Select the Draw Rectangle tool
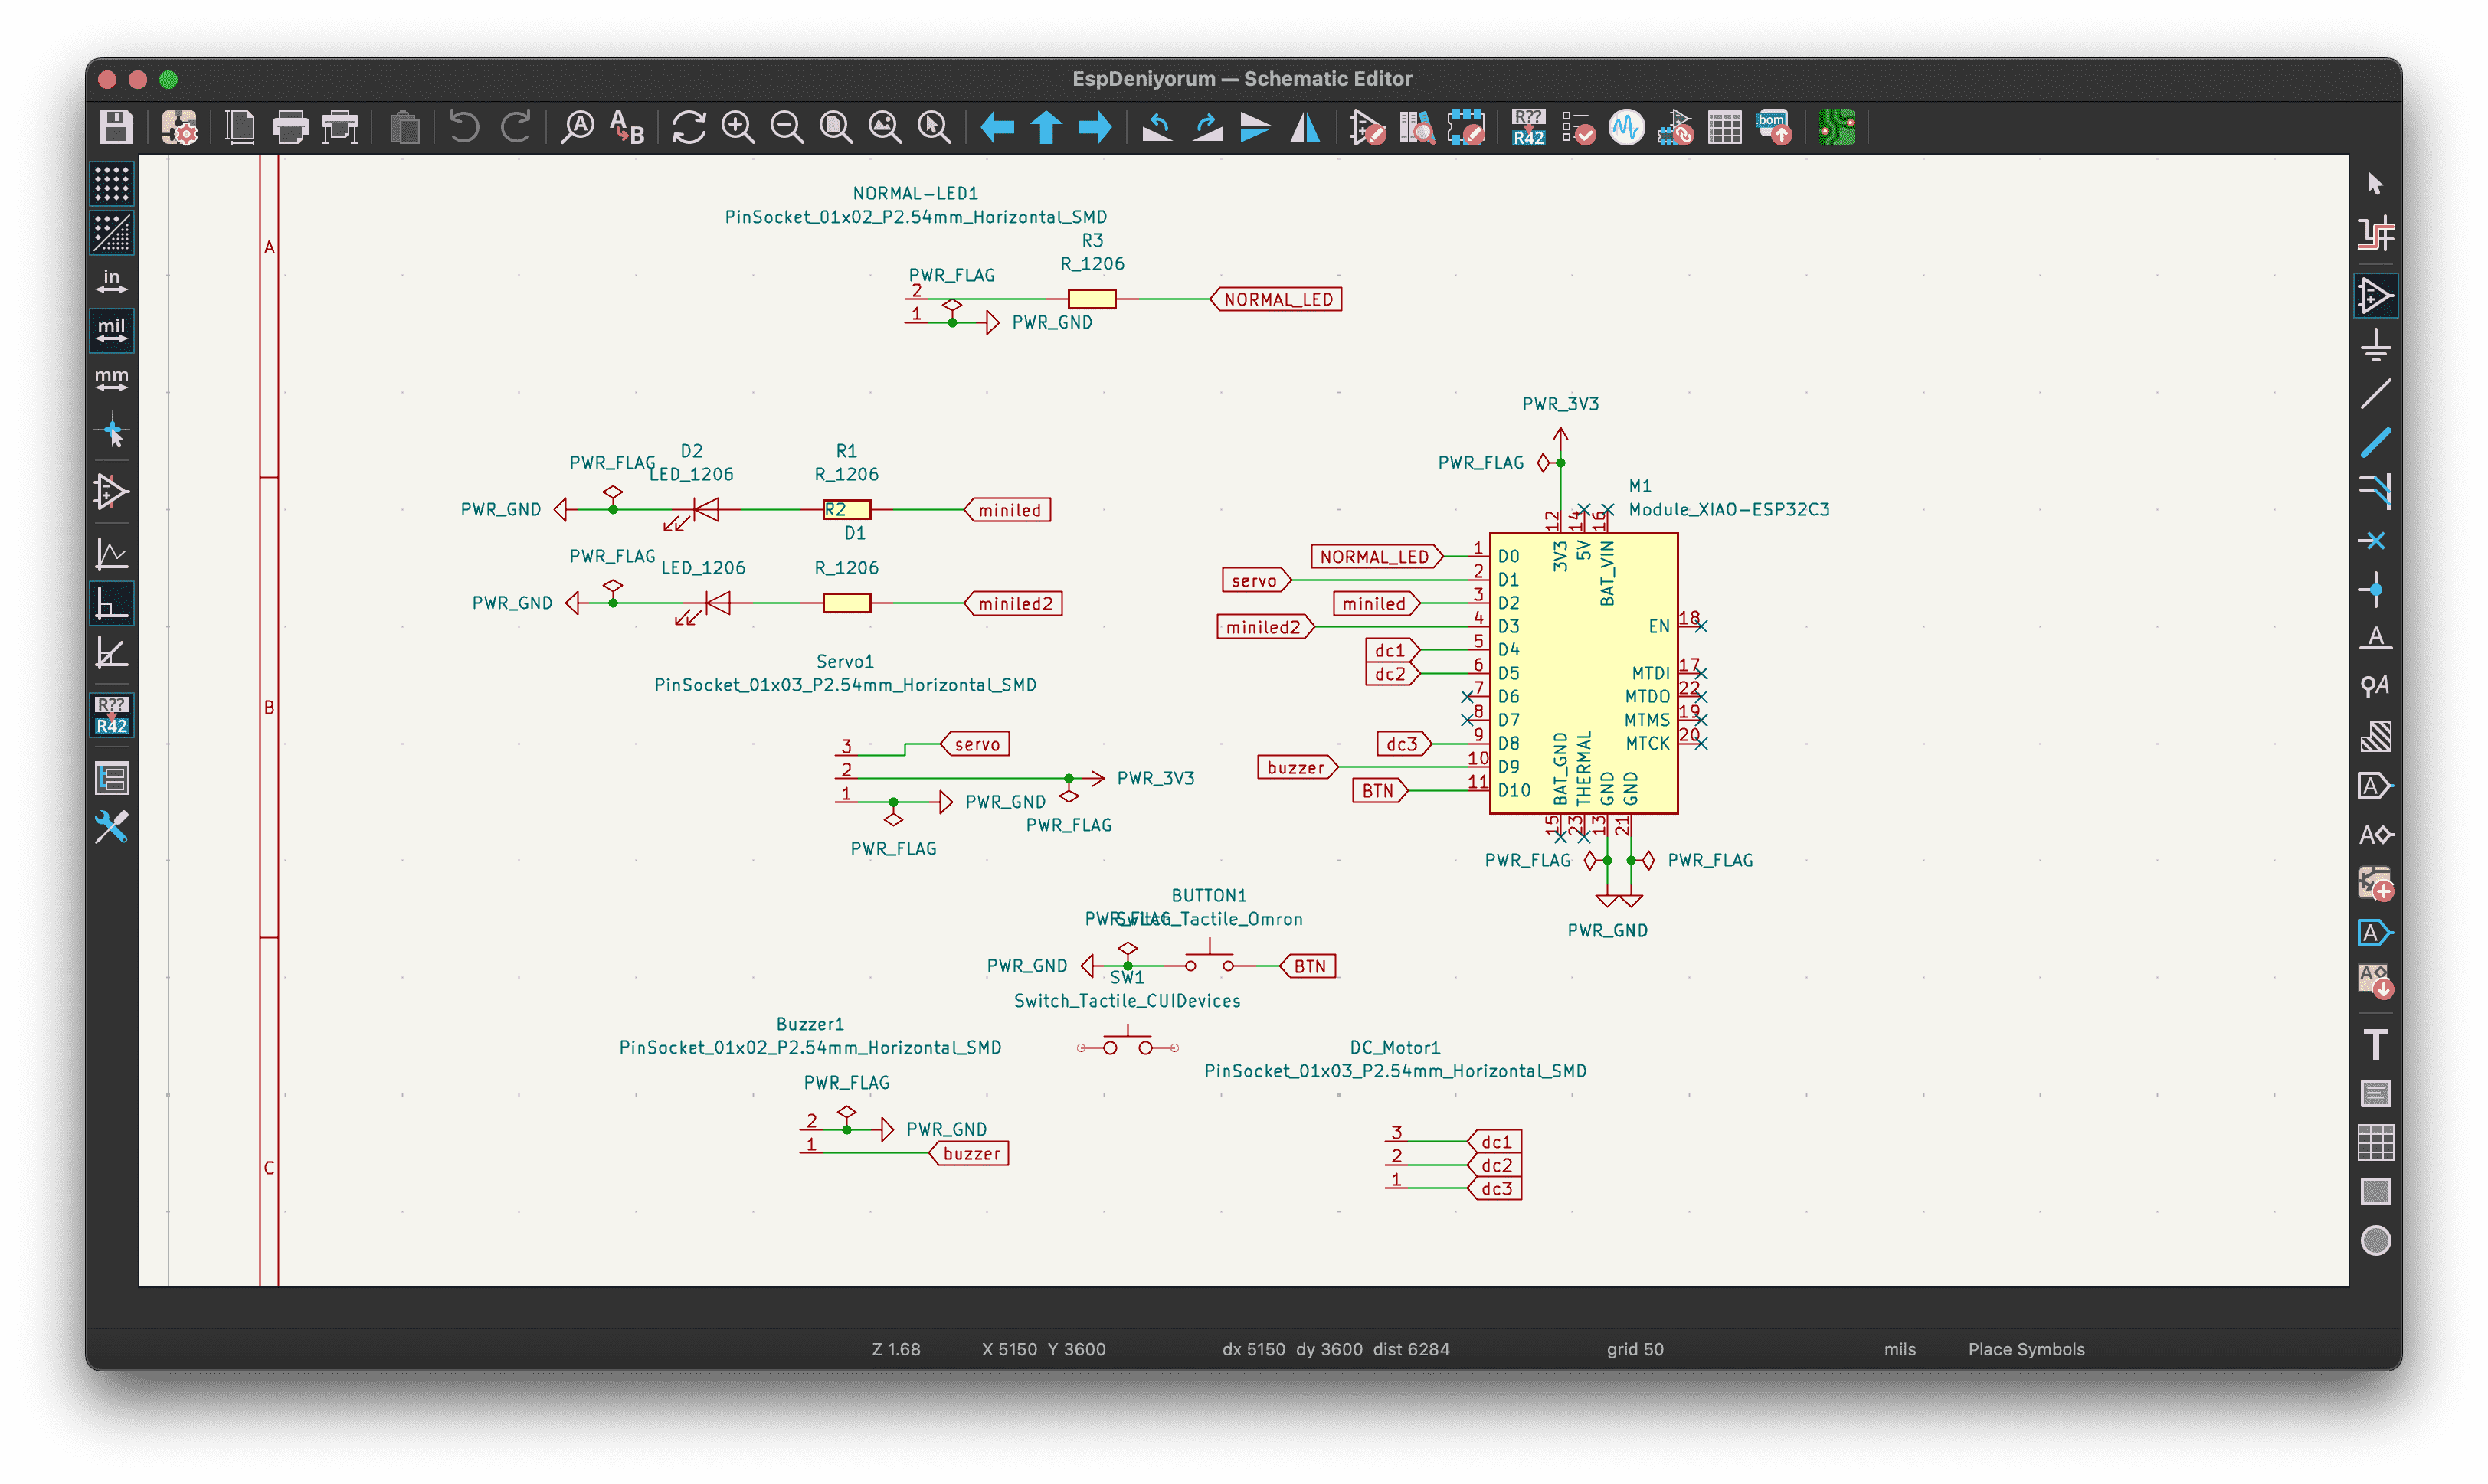2488x1484 pixels. coord(2375,1191)
